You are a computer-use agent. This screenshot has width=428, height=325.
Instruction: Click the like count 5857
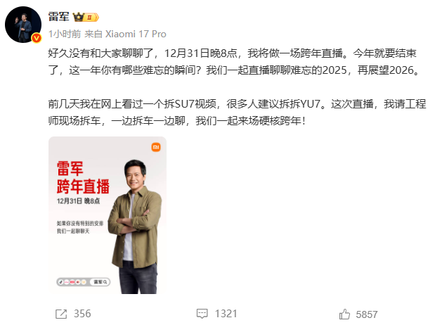point(367,314)
